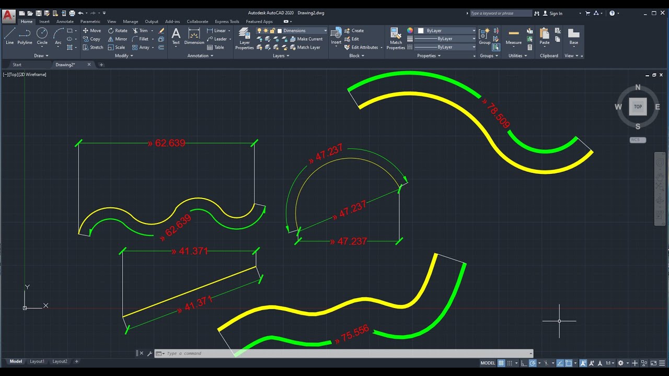Switch to the Manage tab
This screenshot has height=376, width=669.
click(x=131, y=21)
